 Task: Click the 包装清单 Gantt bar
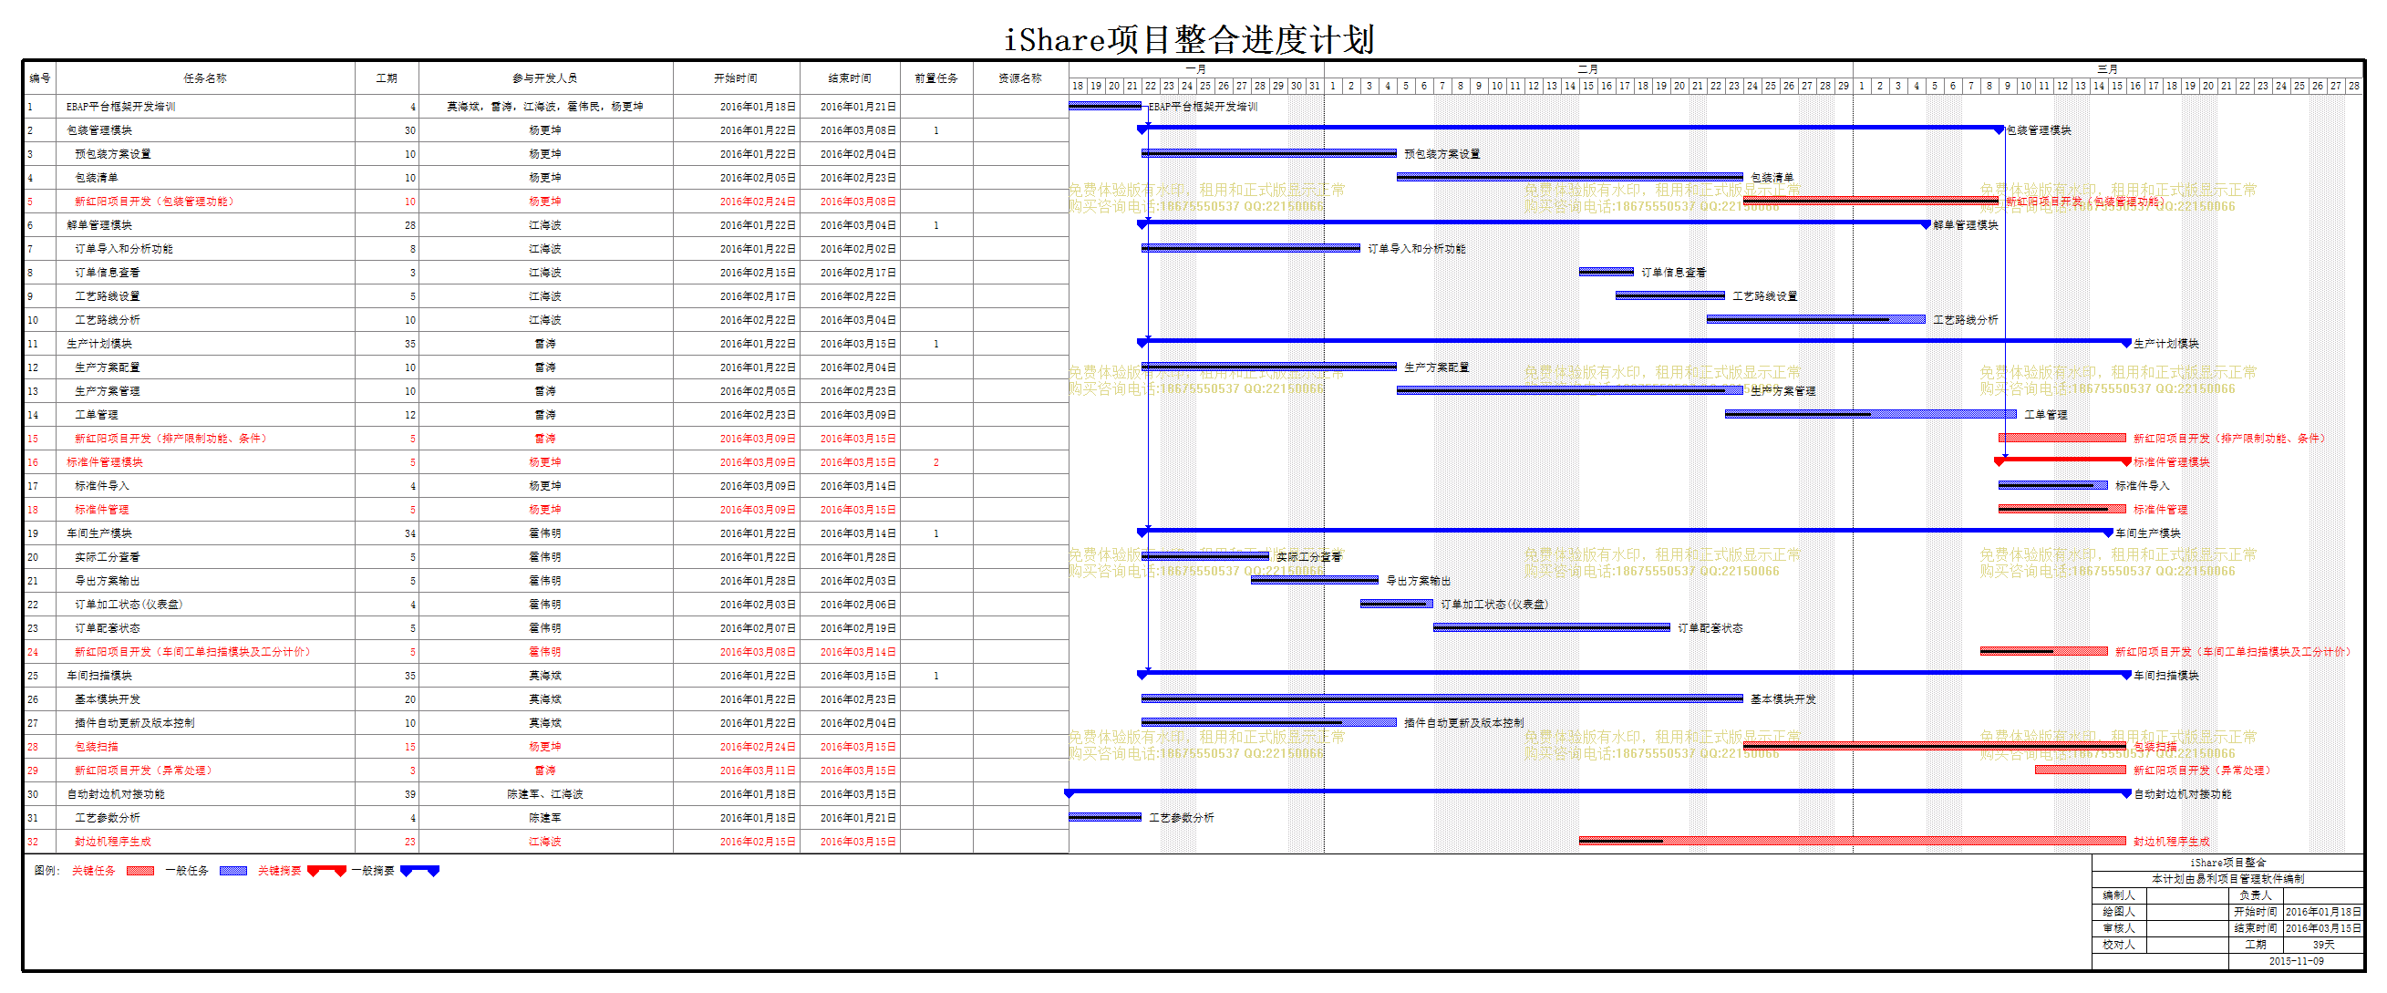tap(1570, 177)
